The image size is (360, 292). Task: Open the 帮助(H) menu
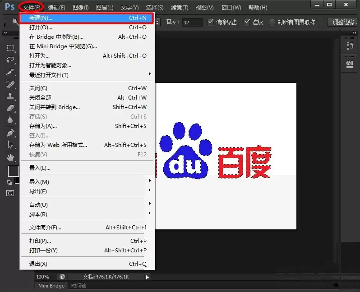point(258,8)
